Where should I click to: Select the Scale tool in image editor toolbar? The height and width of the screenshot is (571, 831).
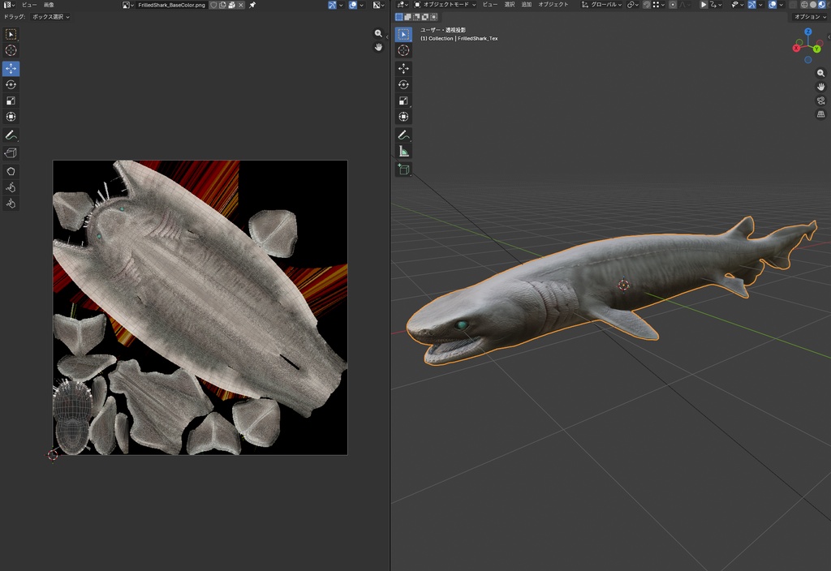point(11,101)
